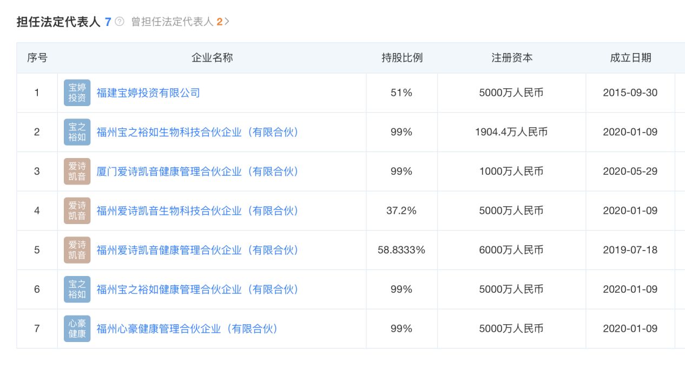The image size is (685, 368).
Task: Open 福州爱诗凯音生物科技合伙企业 link
Action: click(x=197, y=211)
